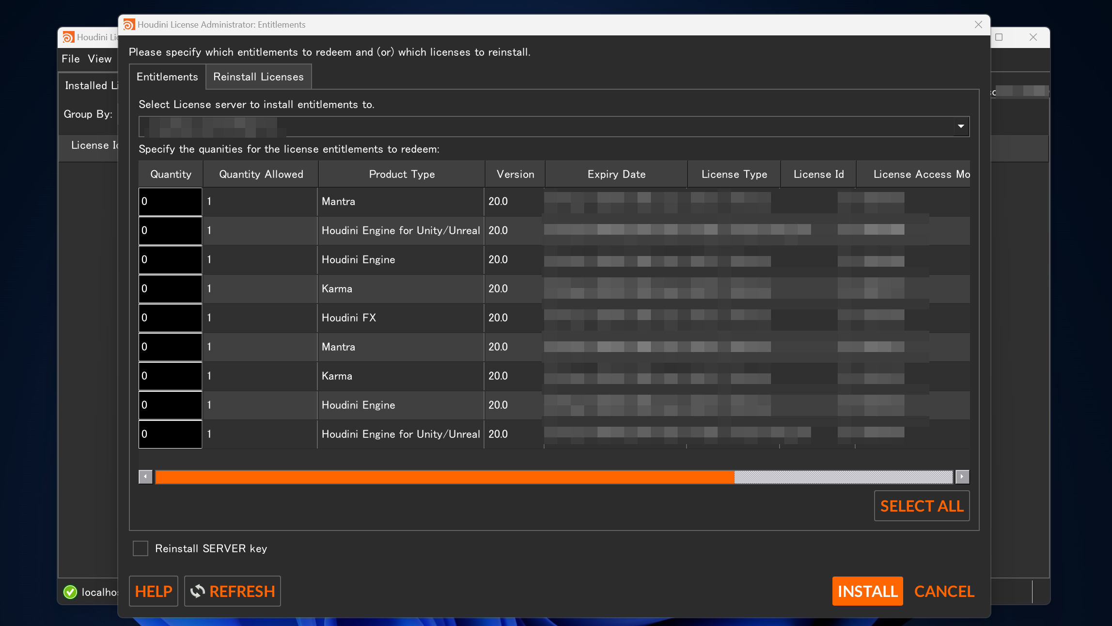Image resolution: width=1112 pixels, height=626 pixels.
Task: Click the License Type column header
Action: pos(734,174)
